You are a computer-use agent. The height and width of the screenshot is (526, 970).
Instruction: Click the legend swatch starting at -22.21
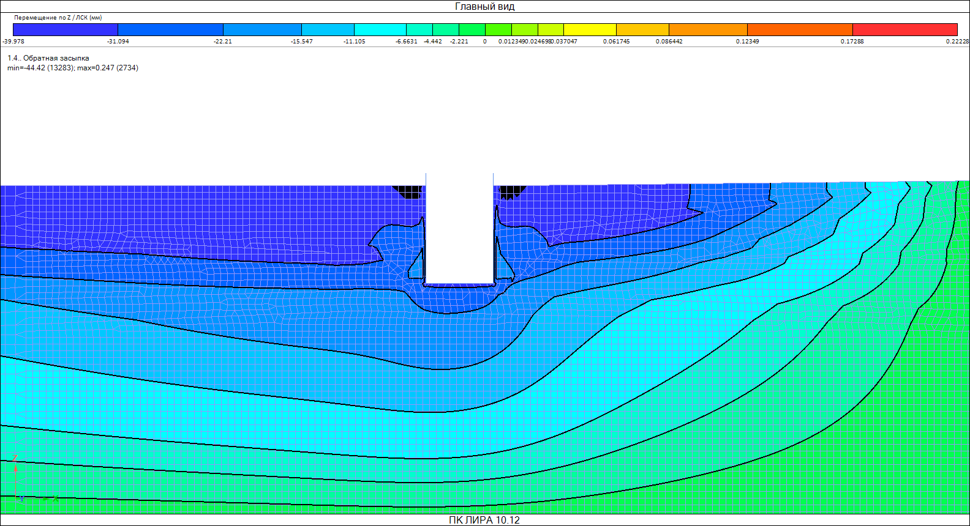[x=262, y=29]
